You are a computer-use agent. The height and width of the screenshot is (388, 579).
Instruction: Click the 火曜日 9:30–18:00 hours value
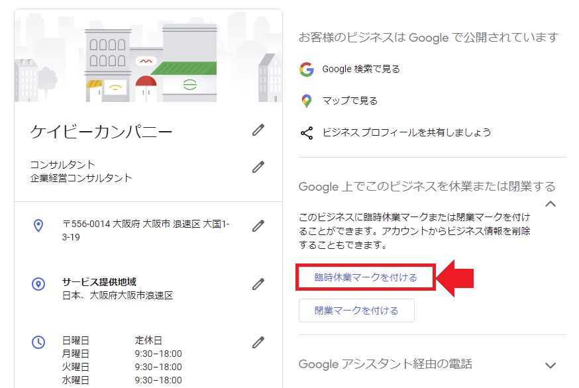pos(158,367)
